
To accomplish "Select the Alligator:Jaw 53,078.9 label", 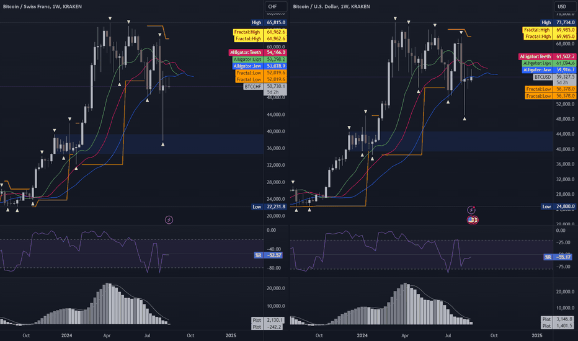I will (x=259, y=66).
